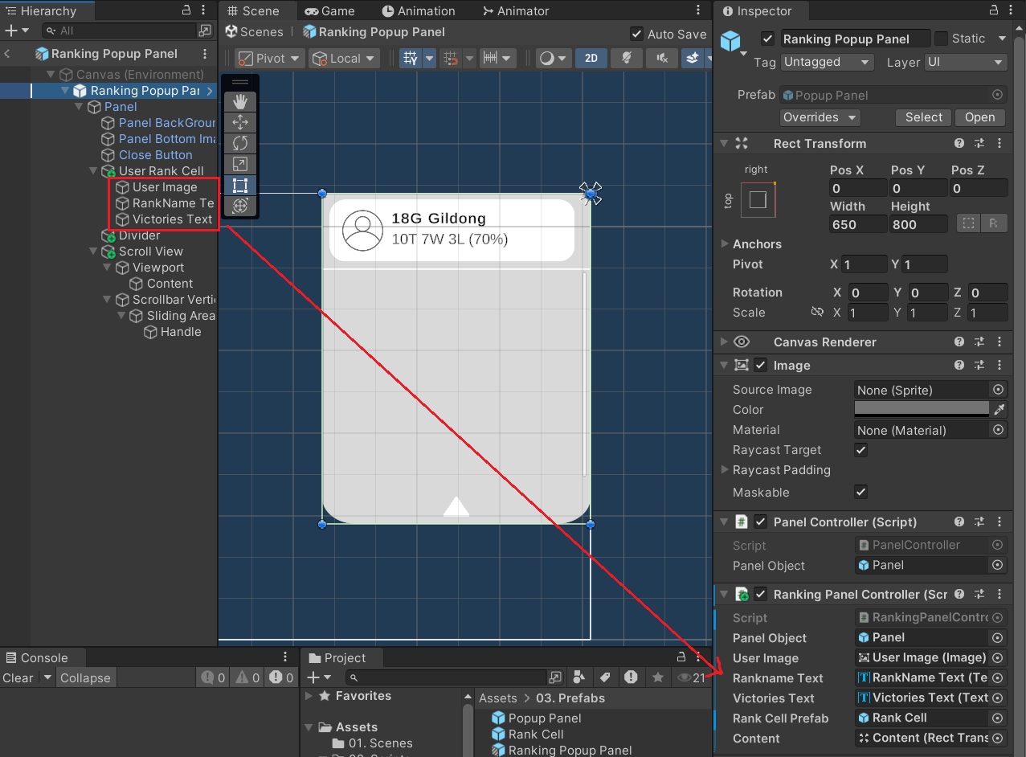Toggle scene audio mute icon
This screenshot has height=757, width=1026.
661,58
